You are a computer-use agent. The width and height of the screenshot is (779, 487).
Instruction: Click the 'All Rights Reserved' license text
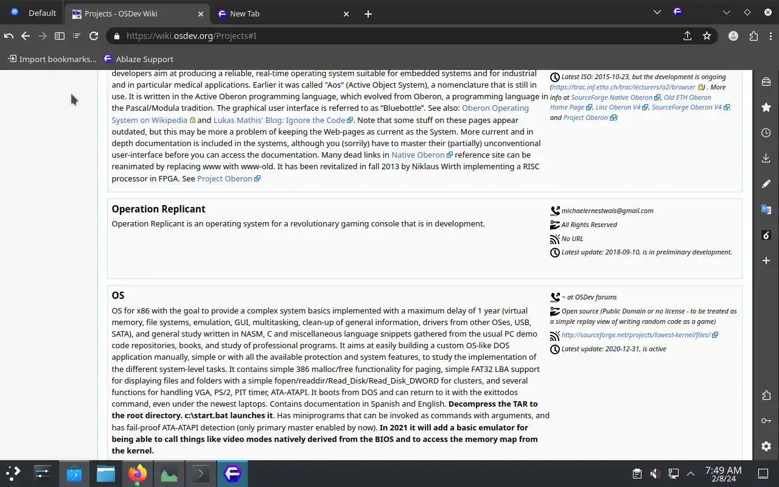coord(589,225)
